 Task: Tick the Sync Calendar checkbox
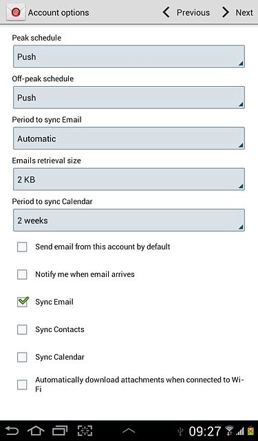[22, 357]
